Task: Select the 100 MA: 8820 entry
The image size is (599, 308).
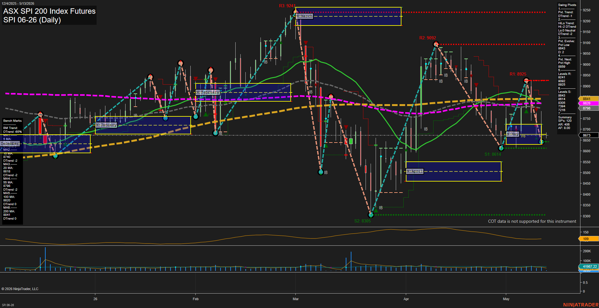Action: coord(8,199)
